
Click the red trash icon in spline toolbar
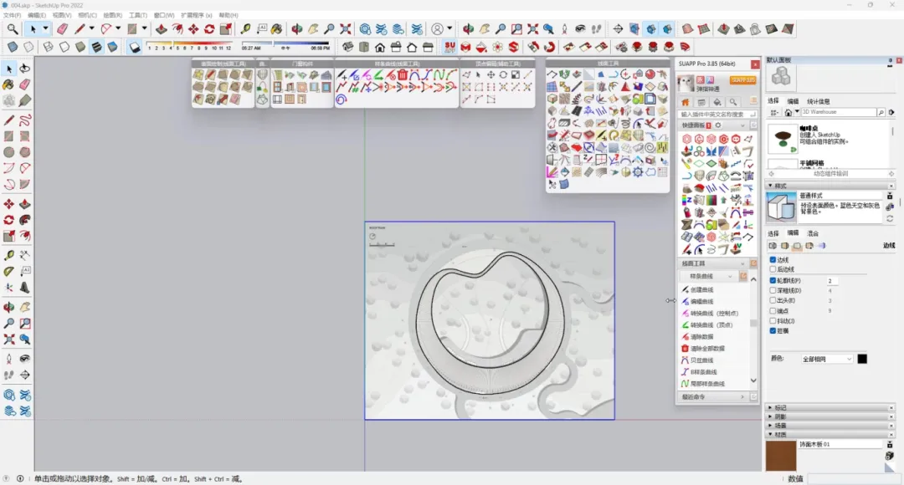coord(402,75)
